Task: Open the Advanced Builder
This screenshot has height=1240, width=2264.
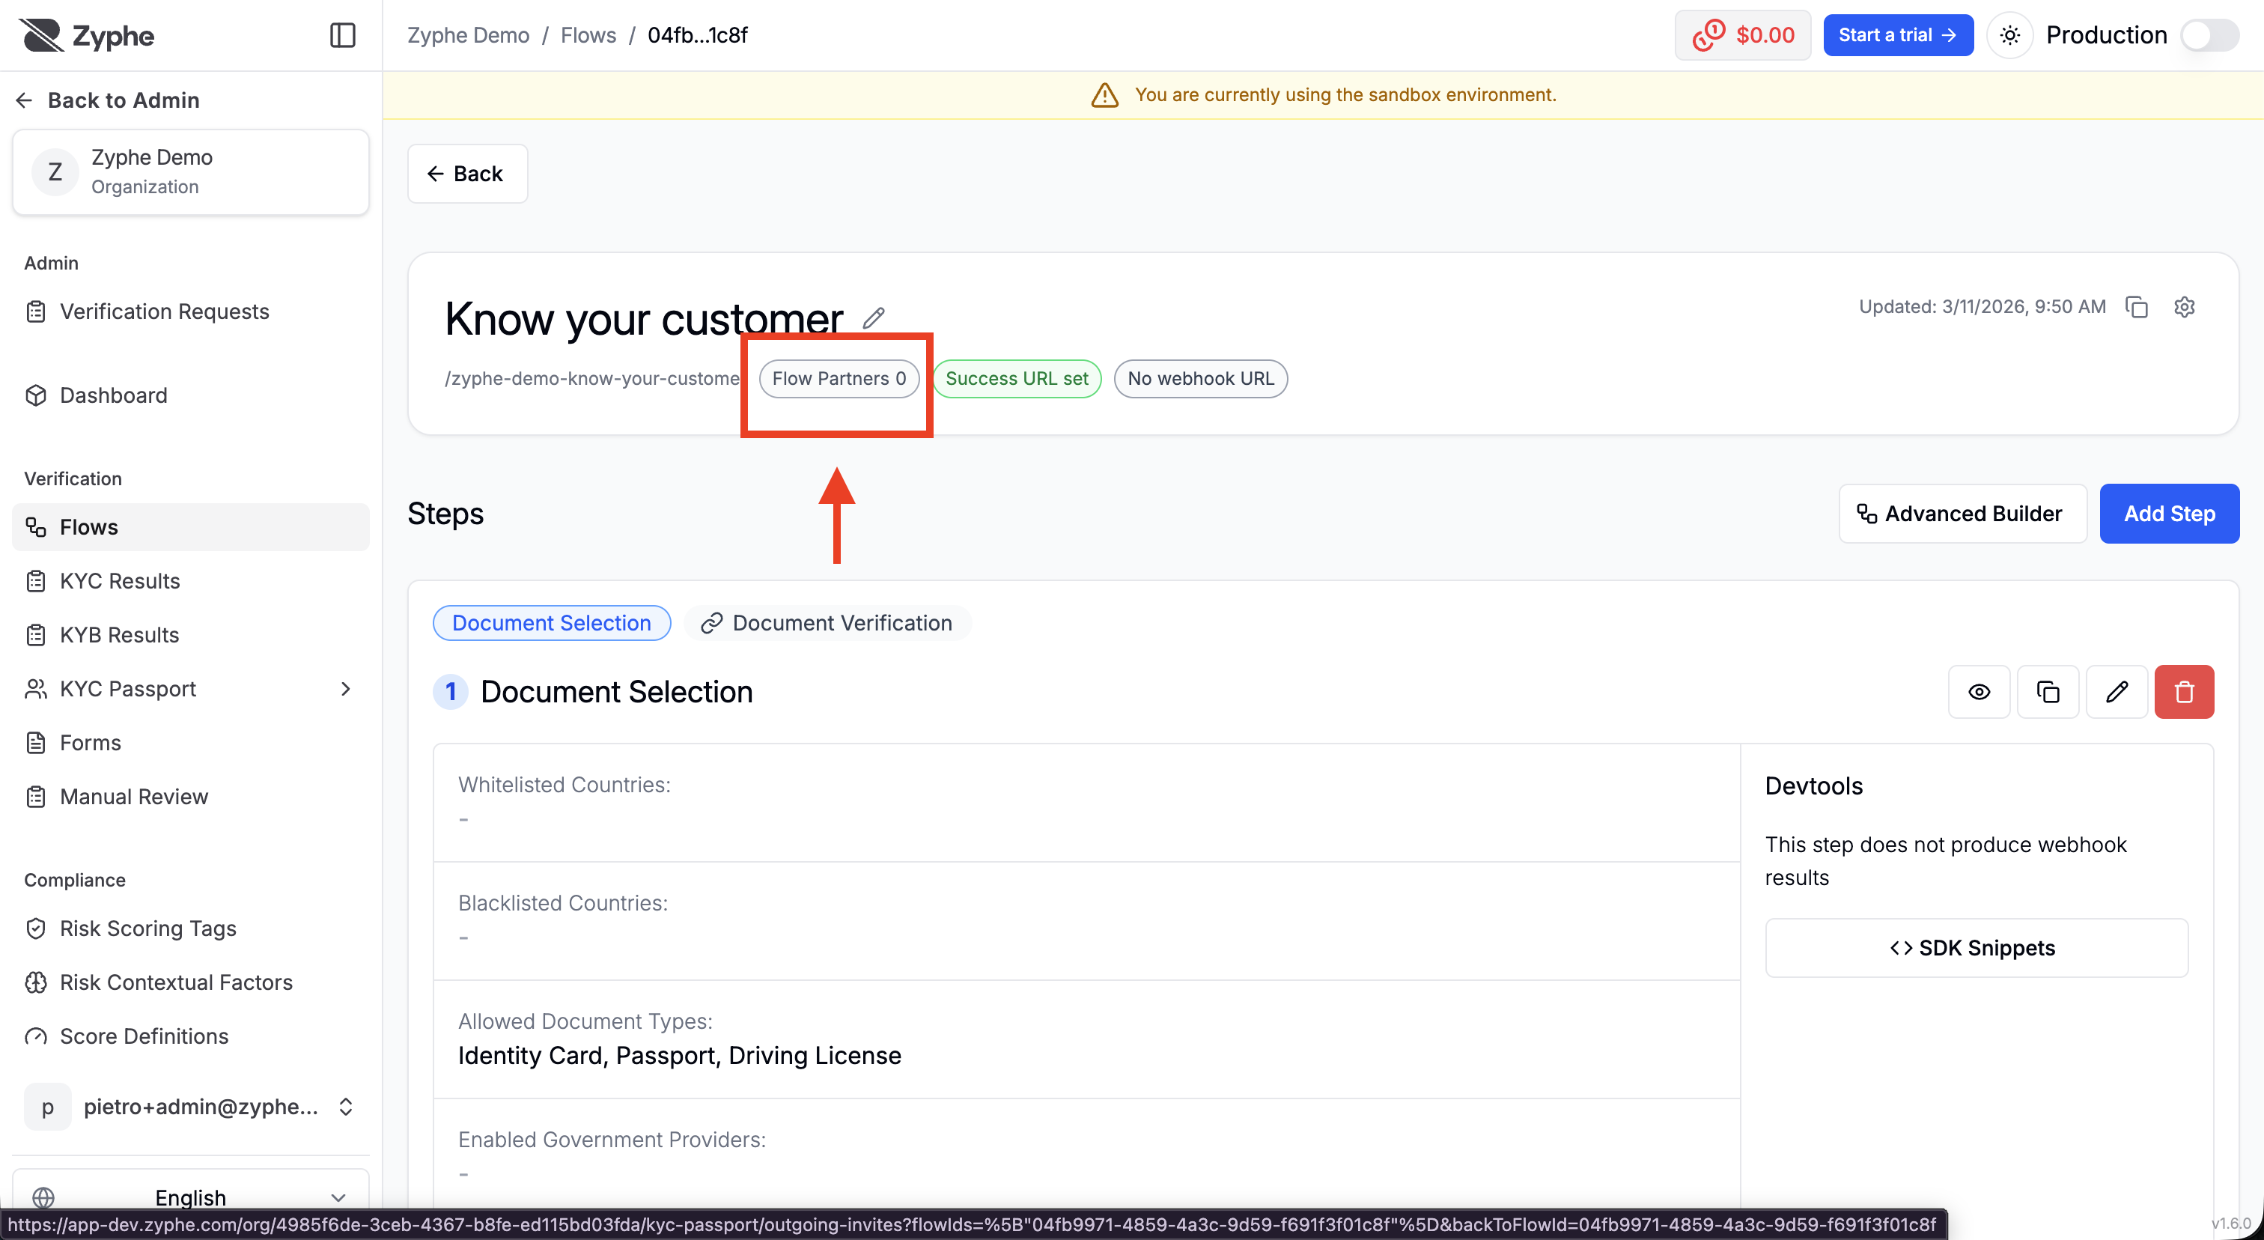Action: 1962,513
